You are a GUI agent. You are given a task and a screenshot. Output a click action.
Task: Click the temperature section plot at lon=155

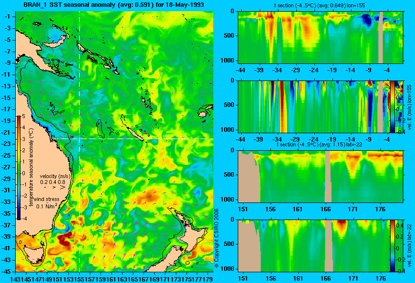(320, 37)
